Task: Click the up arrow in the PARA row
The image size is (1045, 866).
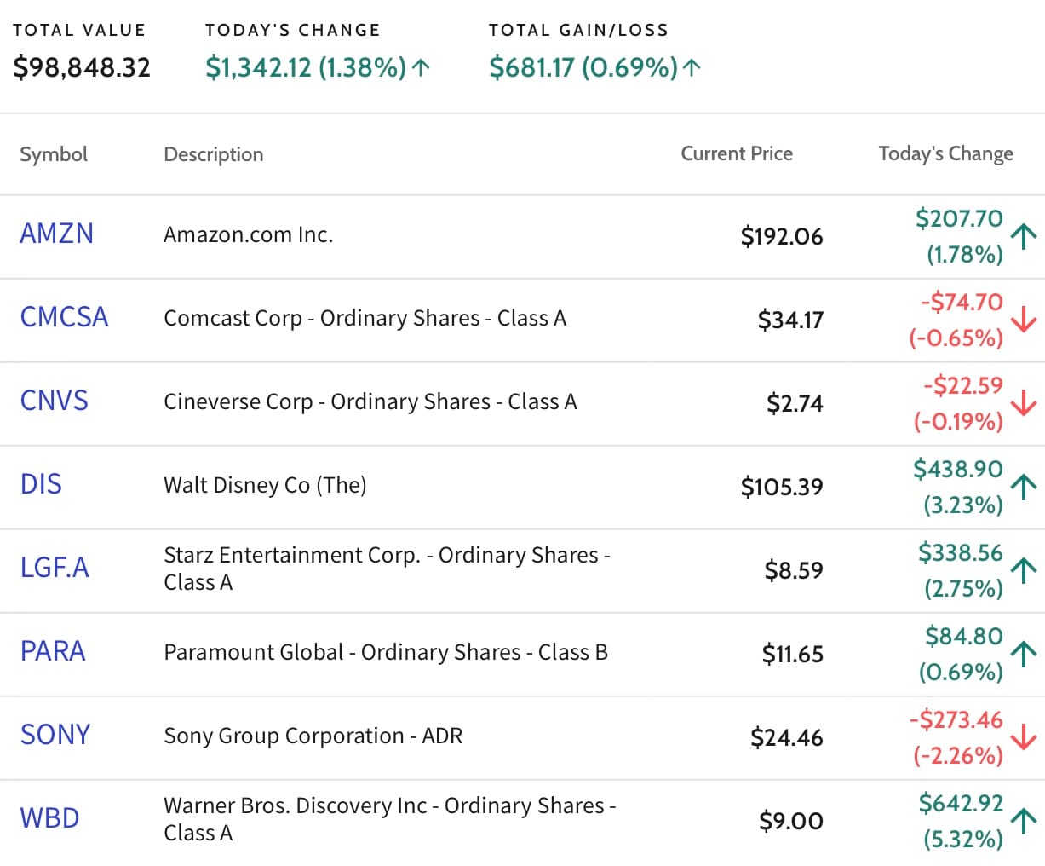Action: 1024,653
